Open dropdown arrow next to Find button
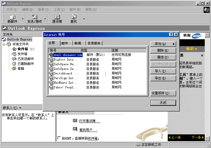 click(x=84, y=19)
